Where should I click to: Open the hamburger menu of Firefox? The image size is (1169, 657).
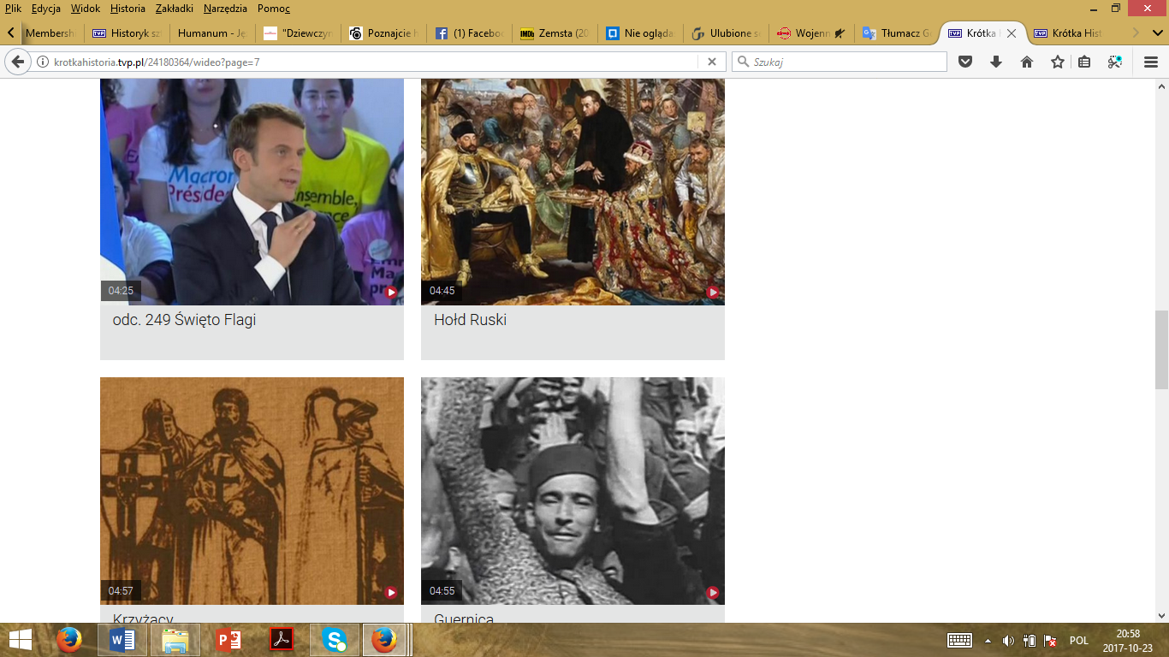1151,62
